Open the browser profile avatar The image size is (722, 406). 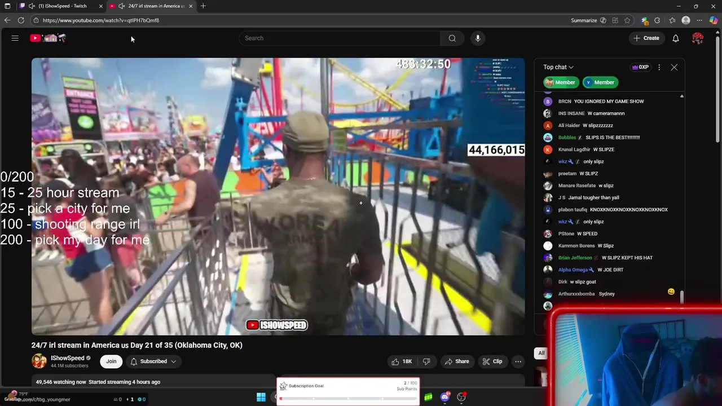coord(686,20)
